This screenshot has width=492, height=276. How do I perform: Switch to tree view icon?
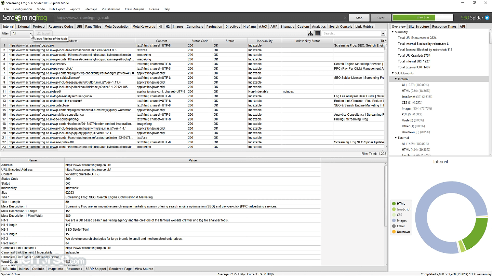(310, 33)
